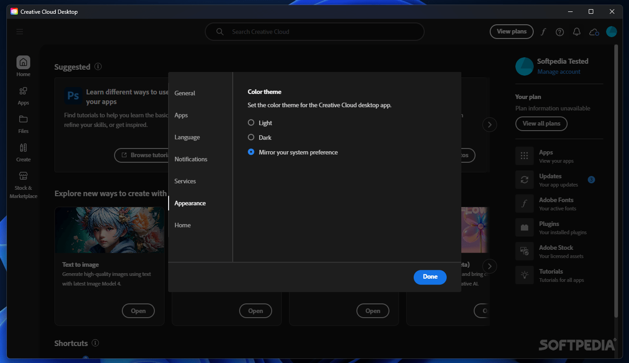This screenshot has height=363, width=629.
Task: Click the Shortcuts info icon
Action: tap(95, 343)
